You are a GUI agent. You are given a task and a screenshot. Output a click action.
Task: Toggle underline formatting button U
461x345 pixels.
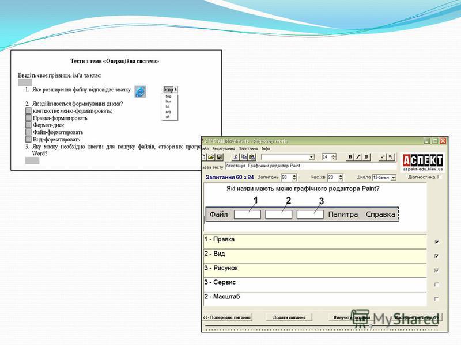tap(366, 157)
